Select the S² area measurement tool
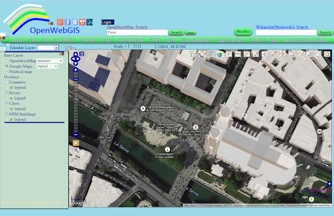The height and width of the screenshot is (216, 334). click(229, 54)
